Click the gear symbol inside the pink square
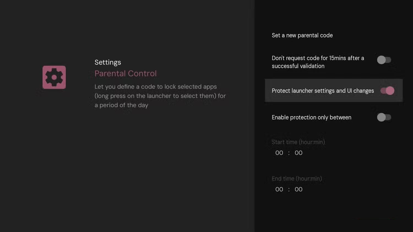The height and width of the screenshot is (232, 413). point(54,77)
